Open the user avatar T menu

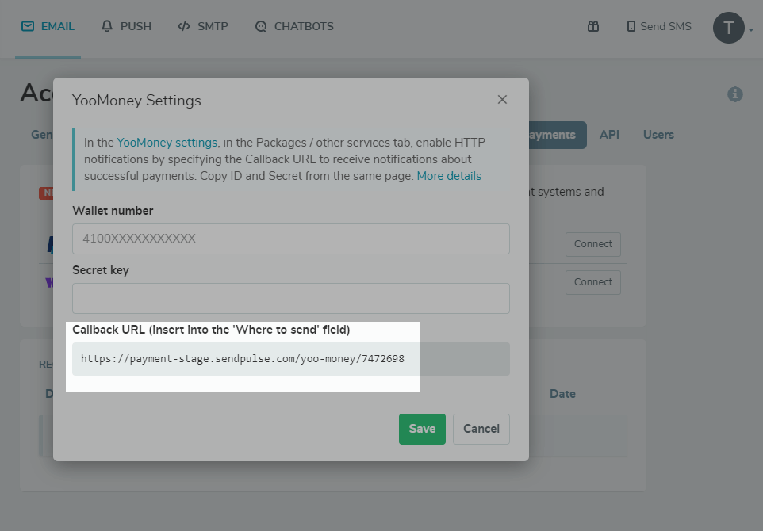(728, 29)
